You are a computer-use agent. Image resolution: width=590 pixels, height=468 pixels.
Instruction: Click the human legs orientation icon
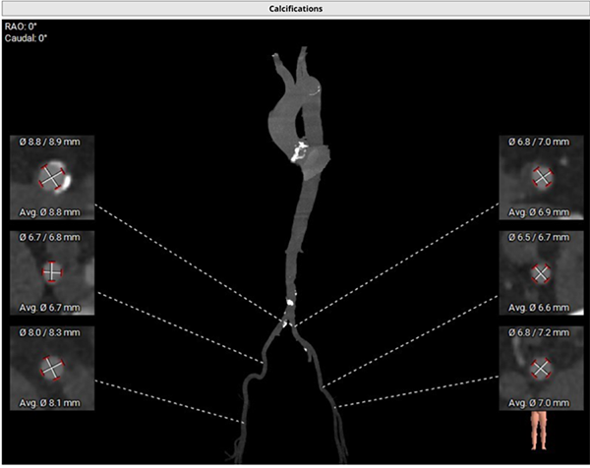click(539, 431)
